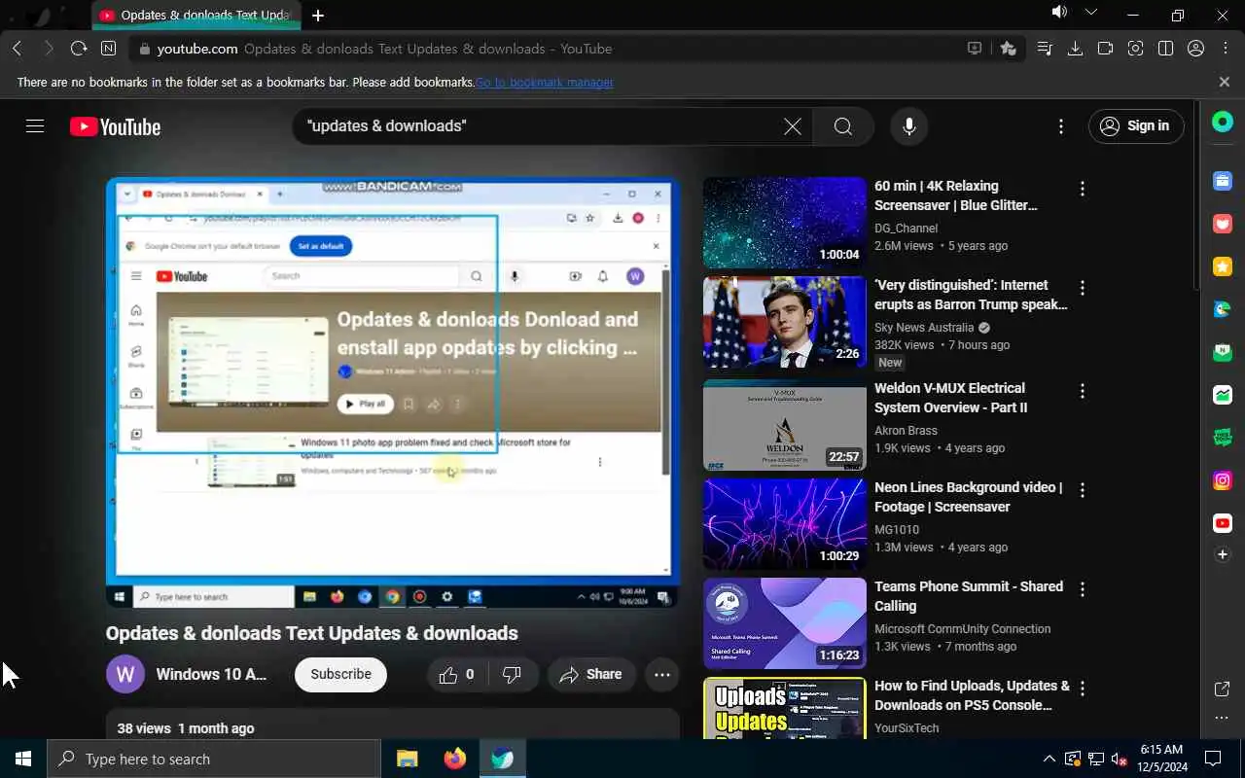The width and height of the screenshot is (1245, 778).
Task: Start voice search with the microphone icon
Action: [909, 126]
